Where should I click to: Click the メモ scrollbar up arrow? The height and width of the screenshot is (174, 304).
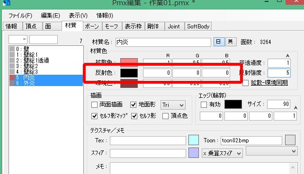pos(293,167)
